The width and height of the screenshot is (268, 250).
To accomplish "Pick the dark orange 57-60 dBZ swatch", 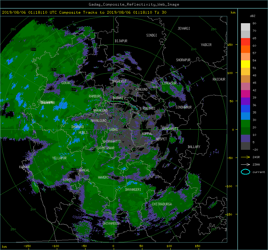I will 245,49.
